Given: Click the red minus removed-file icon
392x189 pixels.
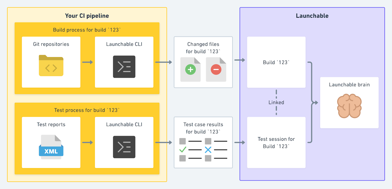Looking at the screenshot, I should pyautogui.click(x=216, y=70).
